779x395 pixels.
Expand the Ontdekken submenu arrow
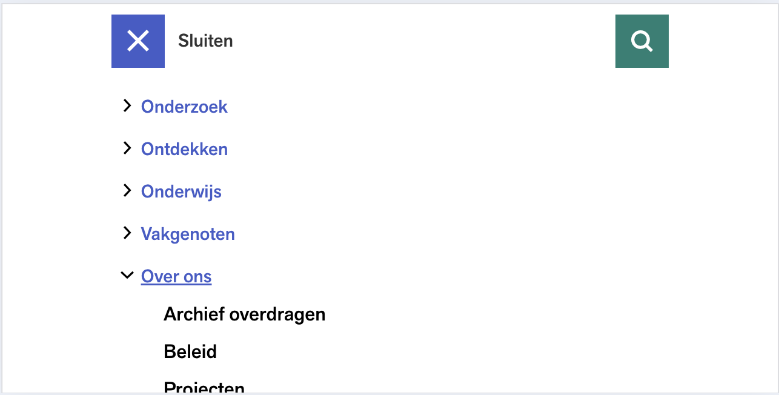coord(127,148)
